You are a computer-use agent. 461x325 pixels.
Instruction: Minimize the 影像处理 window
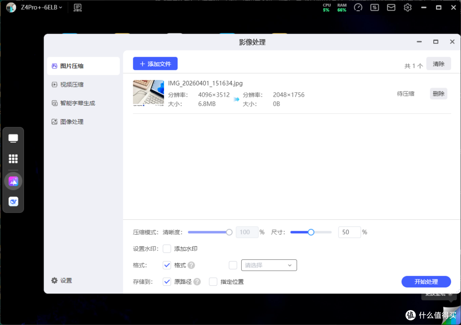point(419,42)
